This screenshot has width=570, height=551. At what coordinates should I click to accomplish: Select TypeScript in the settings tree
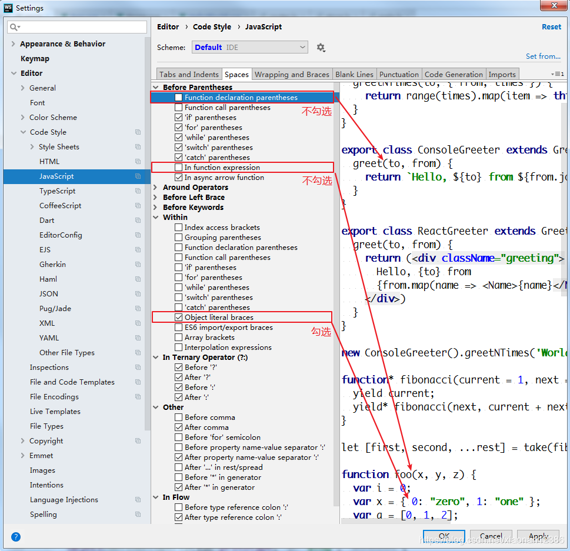[58, 191]
